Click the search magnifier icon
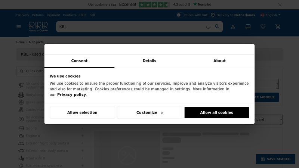 tap(217, 27)
